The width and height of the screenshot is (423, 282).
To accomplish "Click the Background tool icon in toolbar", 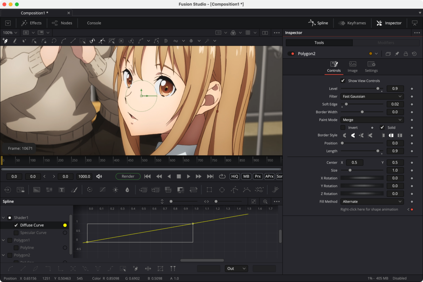I will (x=37, y=190).
